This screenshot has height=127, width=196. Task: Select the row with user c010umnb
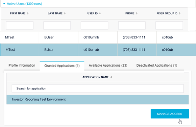pyautogui.click(x=98, y=37)
